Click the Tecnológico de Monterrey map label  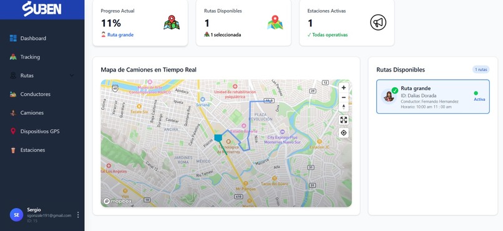229,149
